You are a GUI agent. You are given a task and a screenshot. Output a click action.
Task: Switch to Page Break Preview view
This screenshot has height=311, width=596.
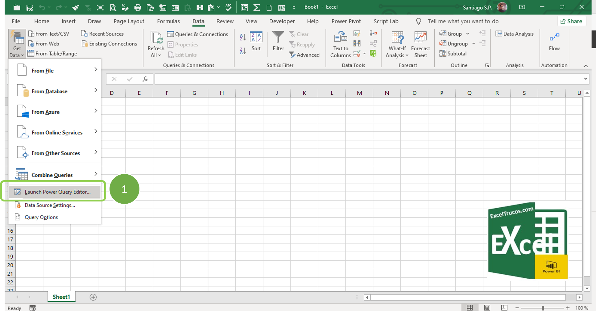504,308
